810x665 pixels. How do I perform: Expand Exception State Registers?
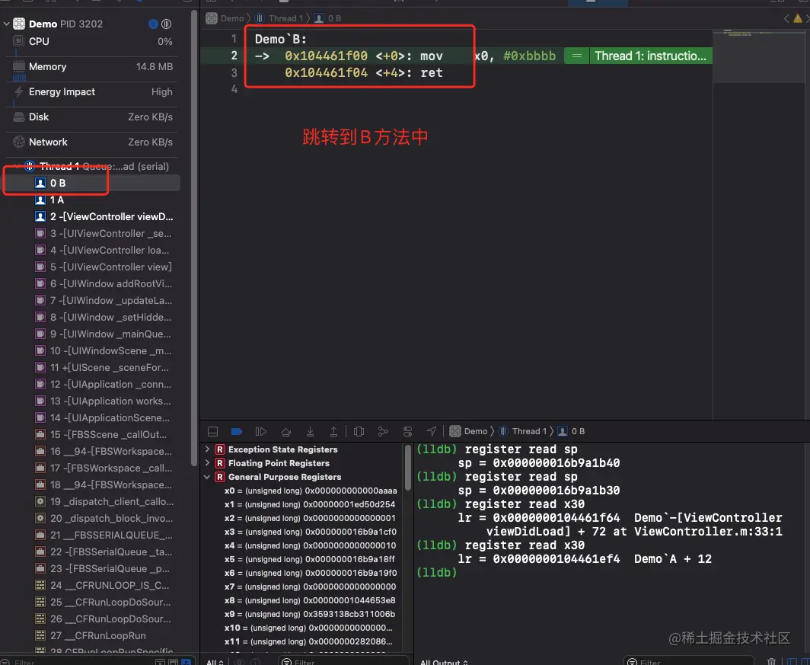tap(206, 449)
